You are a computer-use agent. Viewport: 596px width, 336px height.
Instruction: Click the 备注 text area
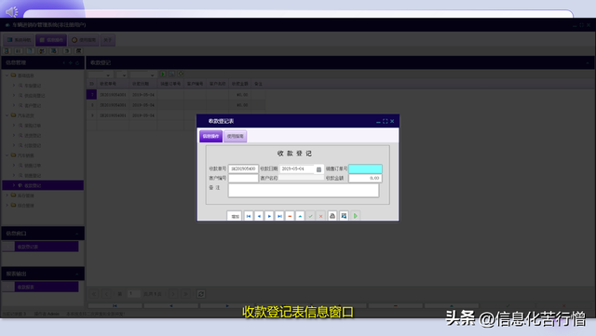click(x=304, y=191)
